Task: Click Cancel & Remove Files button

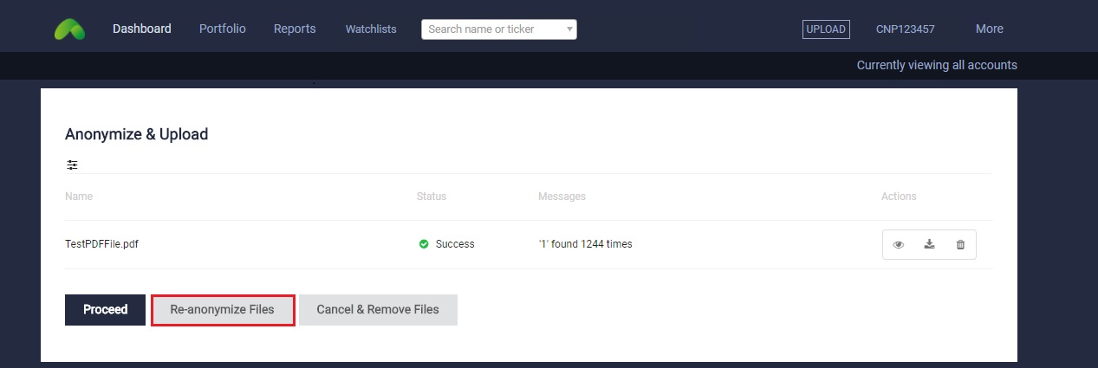Action: (x=378, y=309)
